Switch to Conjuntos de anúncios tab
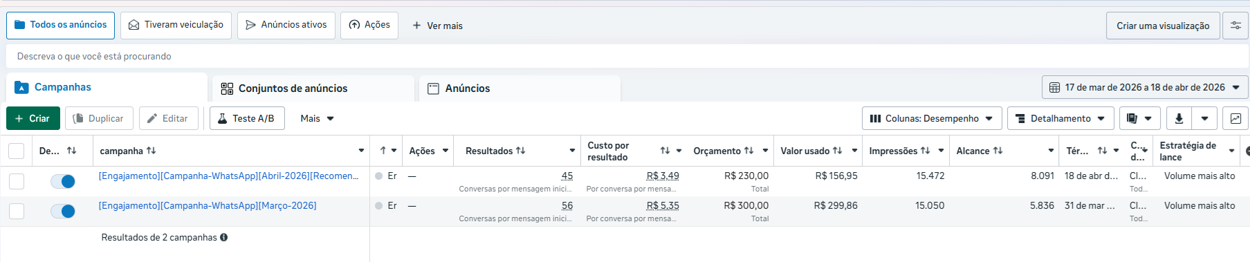Image resolution: width=1250 pixels, height=262 pixels. [x=313, y=88]
